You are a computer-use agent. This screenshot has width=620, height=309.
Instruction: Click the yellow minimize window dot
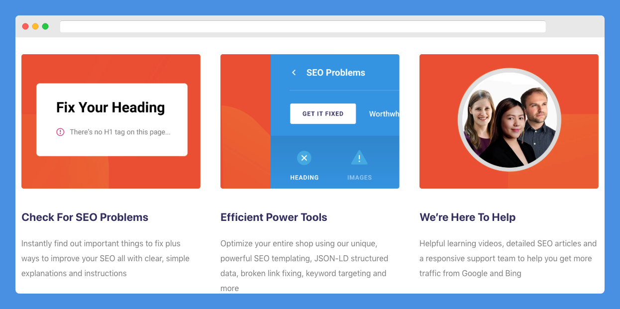click(x=35, y=26)
